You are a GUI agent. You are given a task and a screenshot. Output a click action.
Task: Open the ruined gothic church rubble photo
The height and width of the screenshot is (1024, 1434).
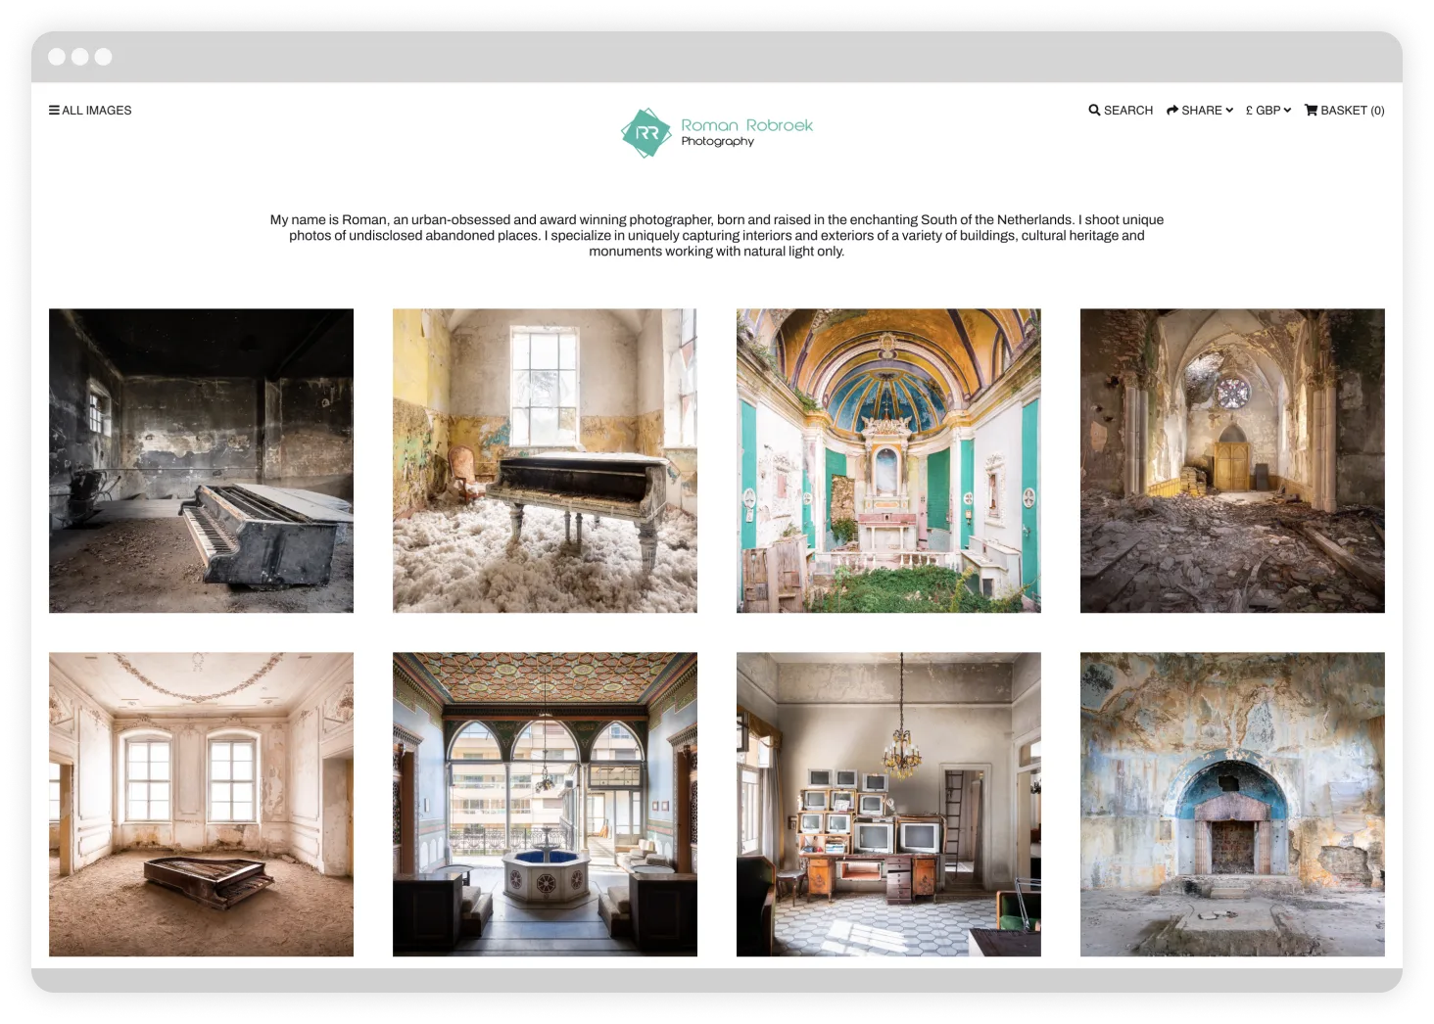point(1232,461)
